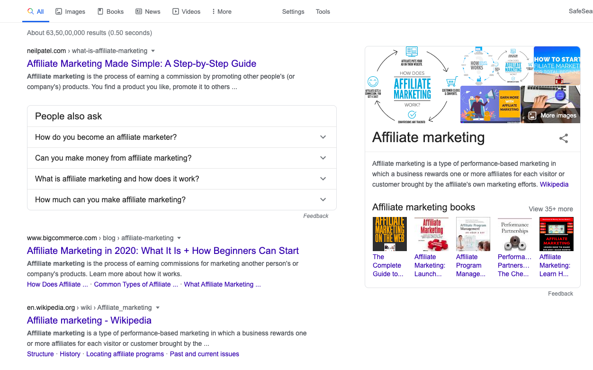The height and width of the screenshot is (370, 593).
Task: Open dropdown arrow beside neilpatel.com URL
Action: coord(153,51)
